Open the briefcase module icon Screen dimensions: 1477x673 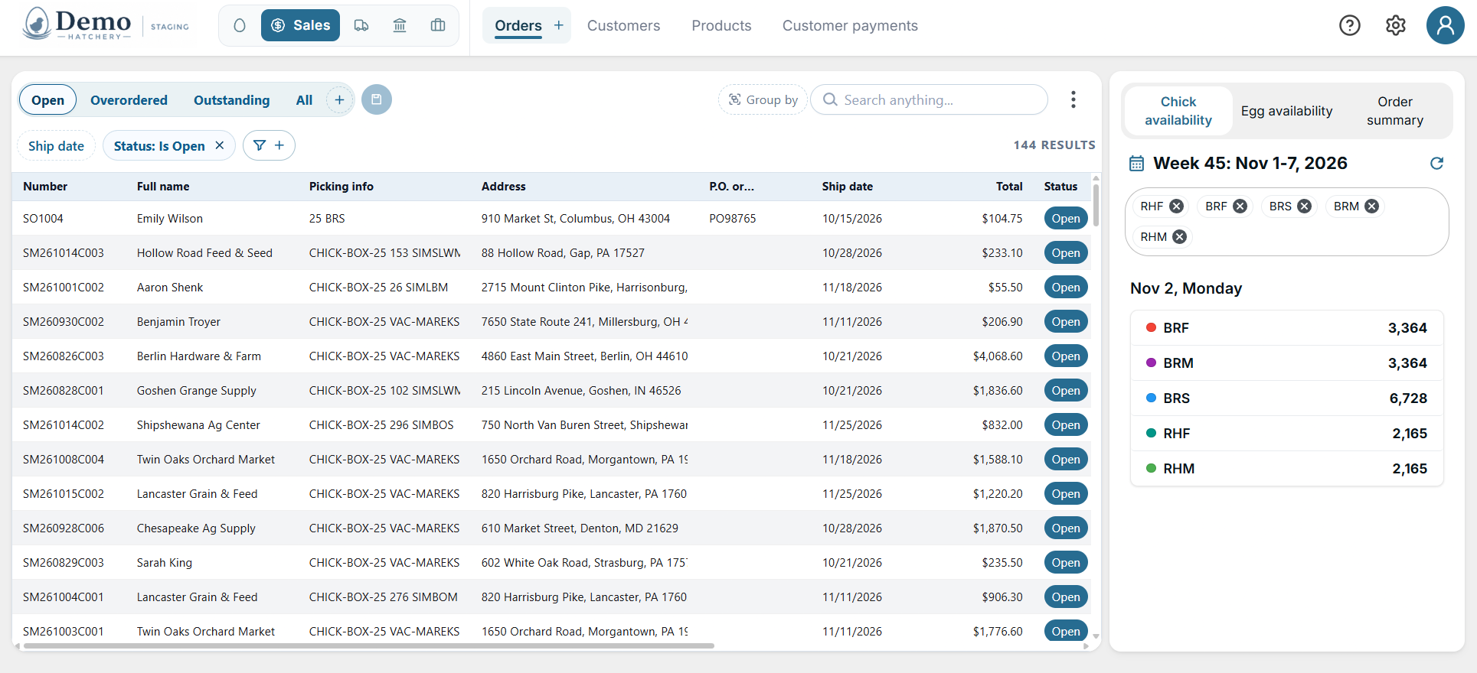coord(438,25)
